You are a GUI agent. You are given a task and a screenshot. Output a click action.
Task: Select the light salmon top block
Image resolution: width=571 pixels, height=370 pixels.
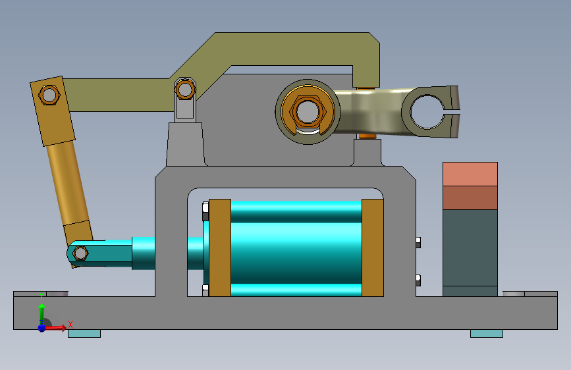(x=470, y=174)
